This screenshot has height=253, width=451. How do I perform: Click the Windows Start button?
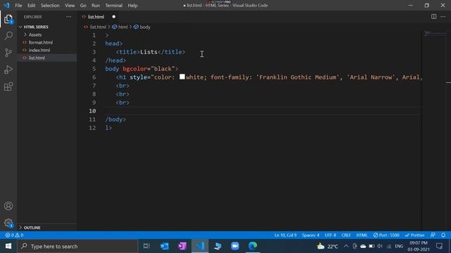pyautogui.click(x=8, y=246)
